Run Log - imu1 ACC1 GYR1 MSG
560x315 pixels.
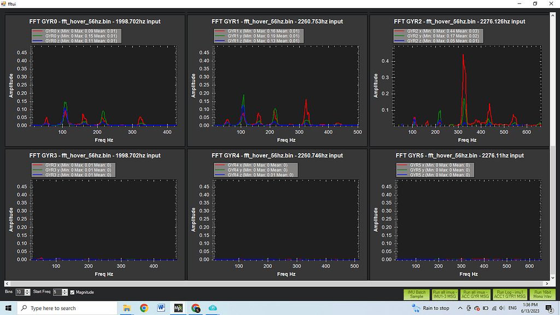[509, 294]
